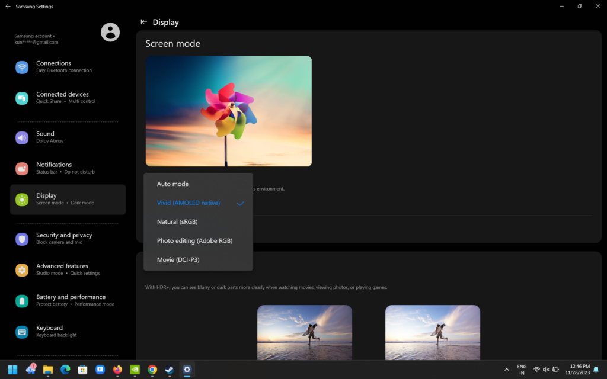Click the right HDR+ surfer preview thumbnail
The width and height of the screenshot is (607, 379).
(433, 332)
